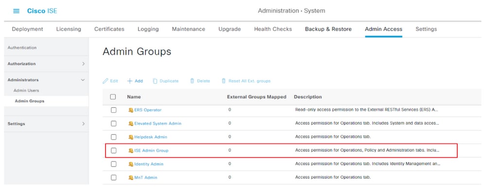485x191 pixels.
Task: Click Reset All Ext. groups label
Action: (250, 81)
